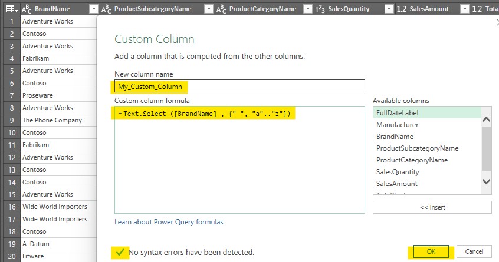Open the BrandName column filter dropdown
Screen dimensions: 499x262
click(x=93, y=9)
